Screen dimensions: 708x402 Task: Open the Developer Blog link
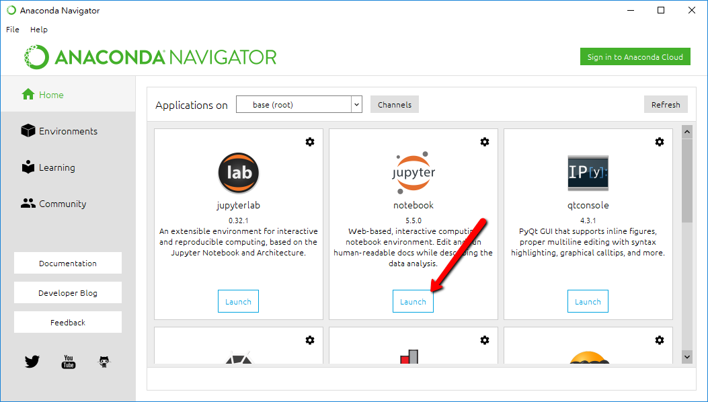click(x=68, y=292)
